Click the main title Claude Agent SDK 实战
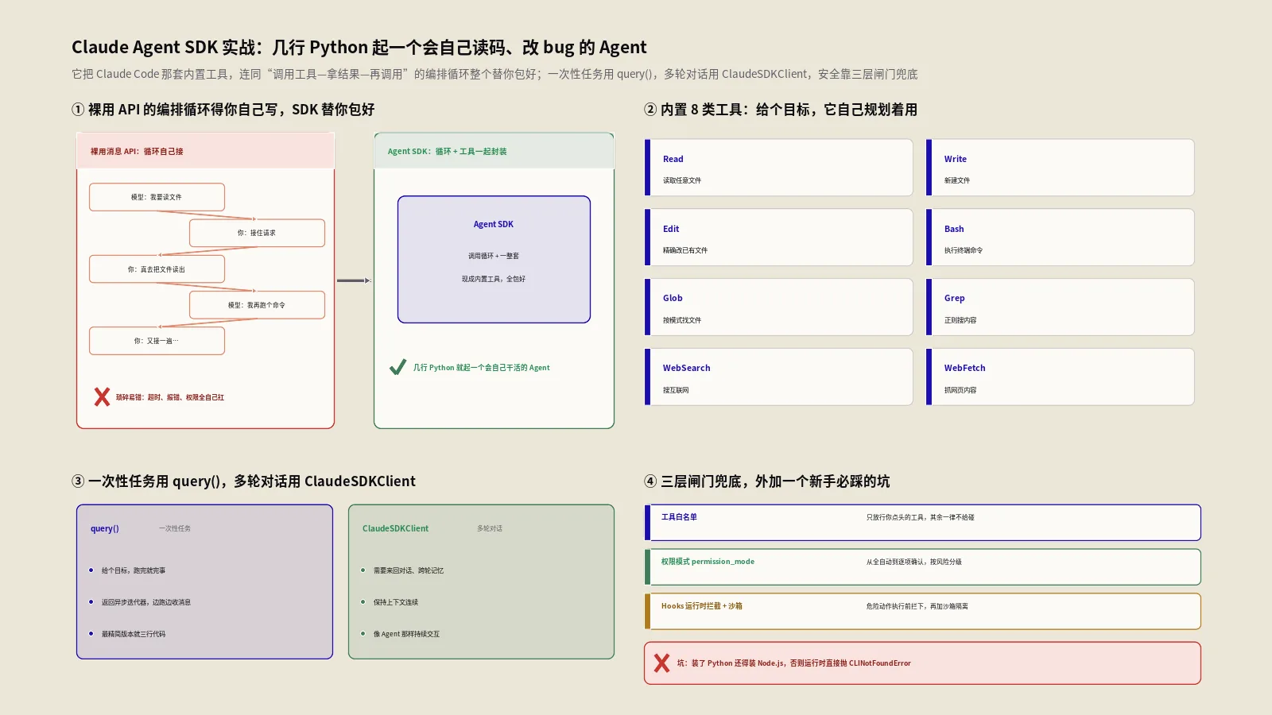Screen dimensions: 1272x715 tap(359, 47)
